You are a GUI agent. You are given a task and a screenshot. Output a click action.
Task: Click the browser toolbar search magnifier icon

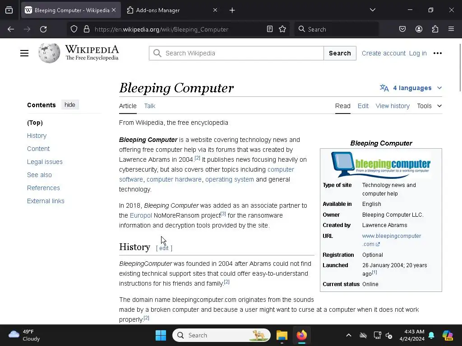click(x=302, y=29)
